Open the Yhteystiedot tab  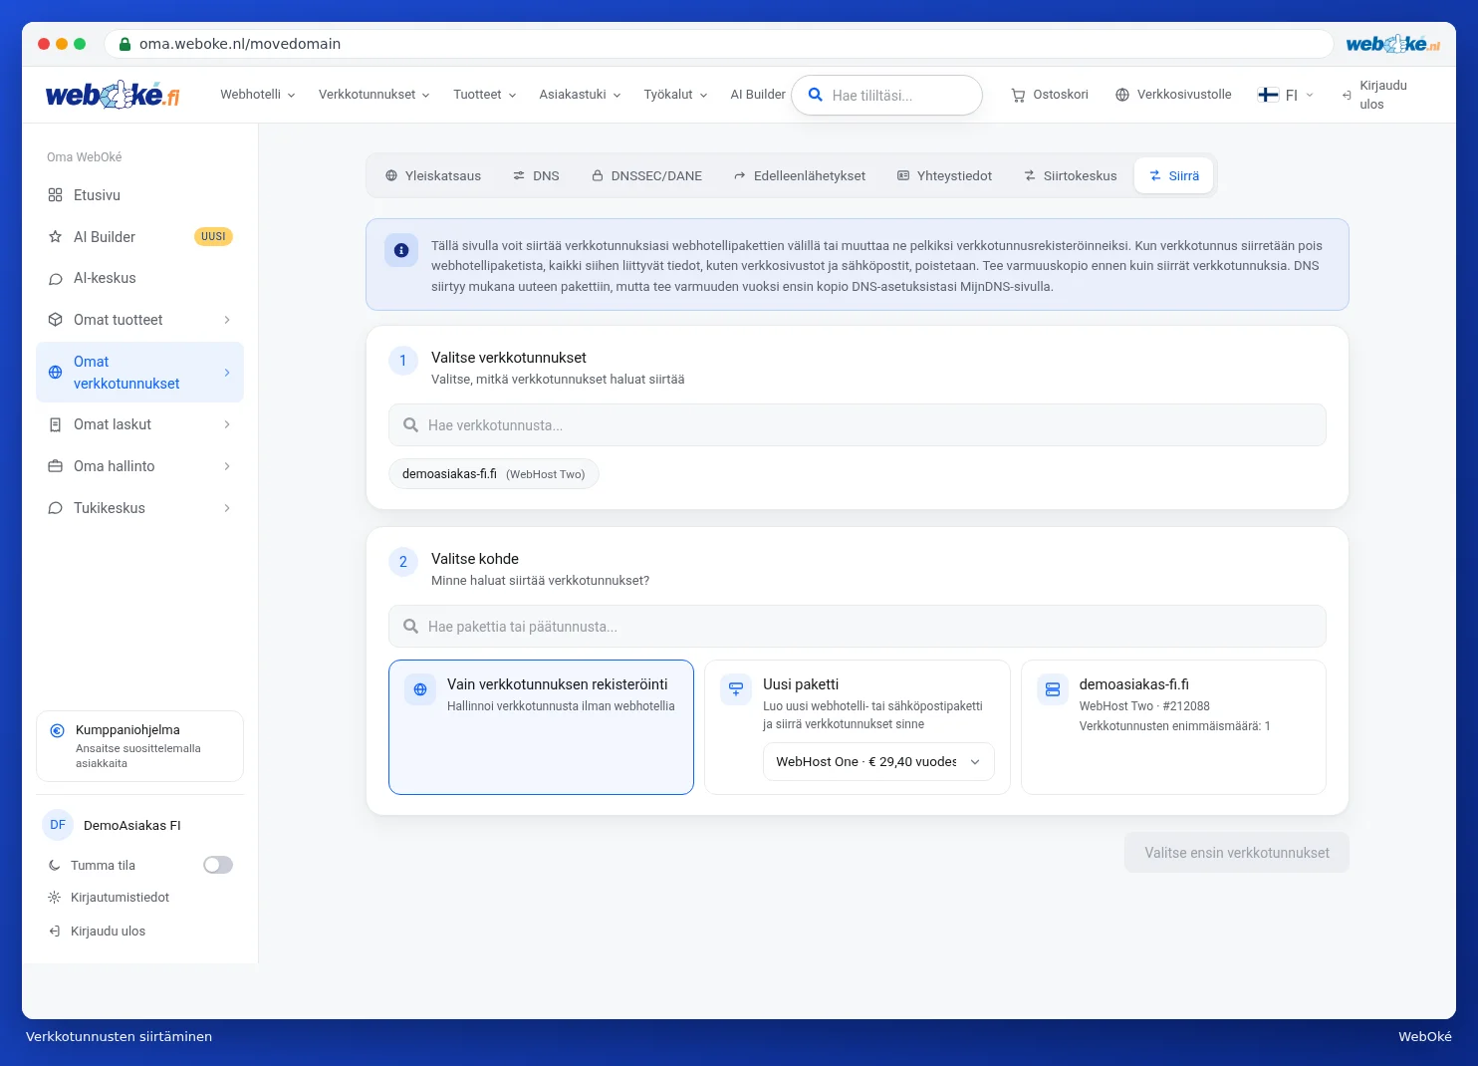click(945, 175)
